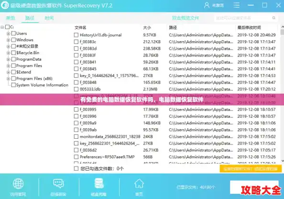The height and width of the screenshot is (199, 284).
Task: Select file name f_003841
Action: click(x=88, y=62)
